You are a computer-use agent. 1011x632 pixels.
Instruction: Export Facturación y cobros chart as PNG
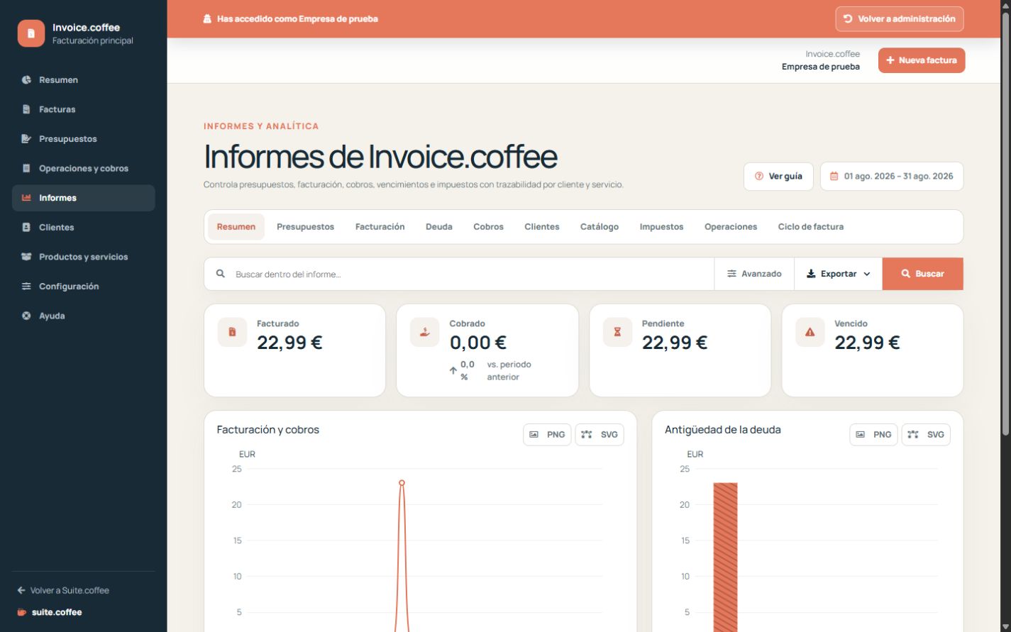(547, 435)
